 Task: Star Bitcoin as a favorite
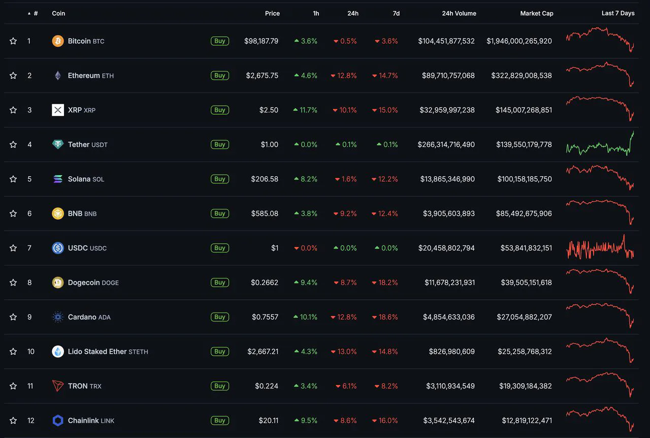pos(13,41)
